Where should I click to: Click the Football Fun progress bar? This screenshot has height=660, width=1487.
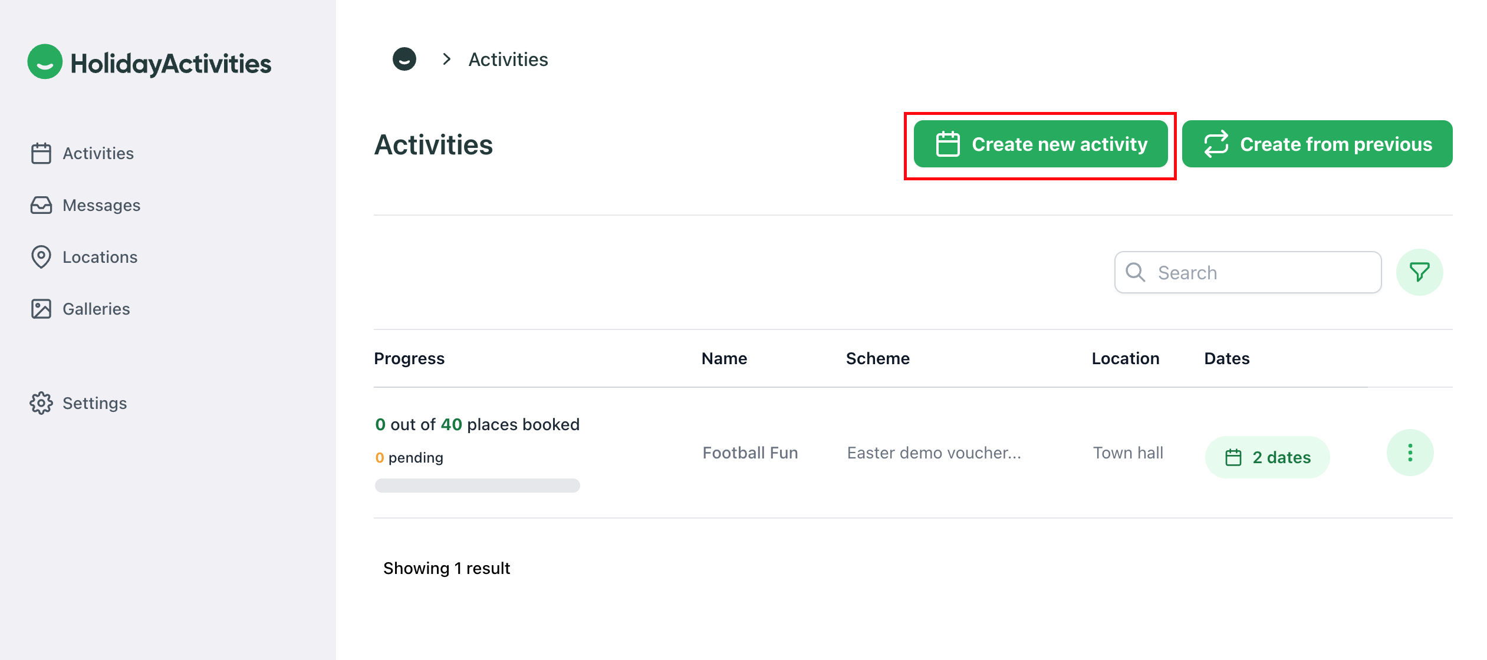[476, 486]
